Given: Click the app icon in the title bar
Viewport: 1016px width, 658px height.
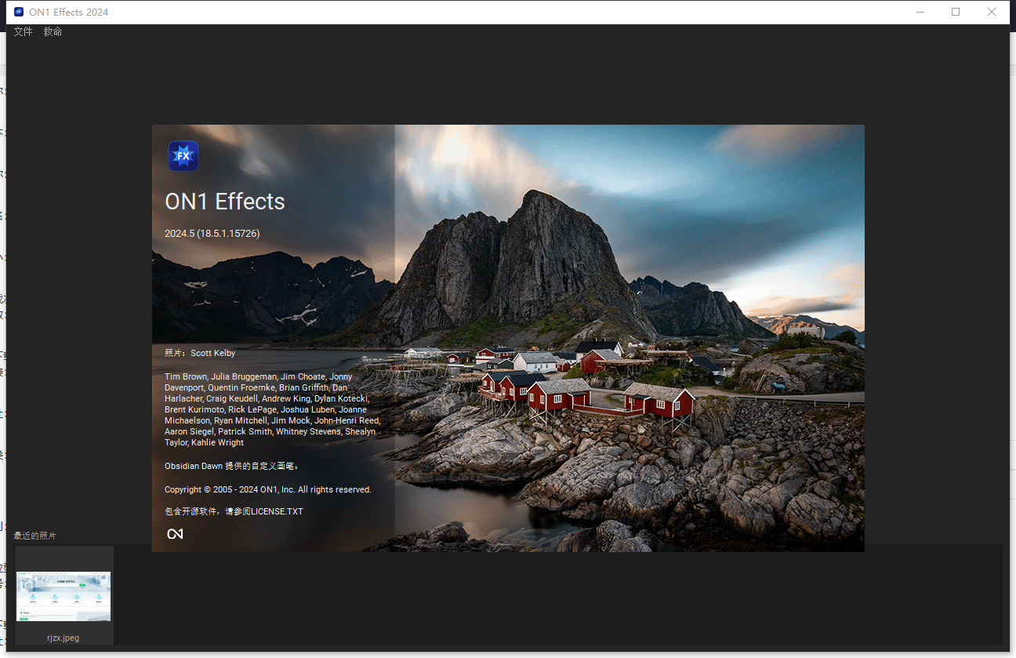Looking at the screenshot, I should (x=19, y=12).
